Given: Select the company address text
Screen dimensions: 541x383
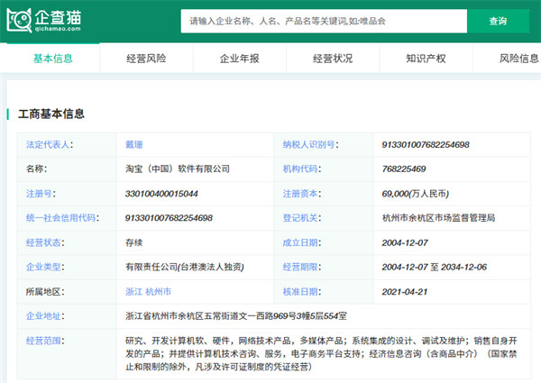Looking at the screenshot, I should point(236,315).
